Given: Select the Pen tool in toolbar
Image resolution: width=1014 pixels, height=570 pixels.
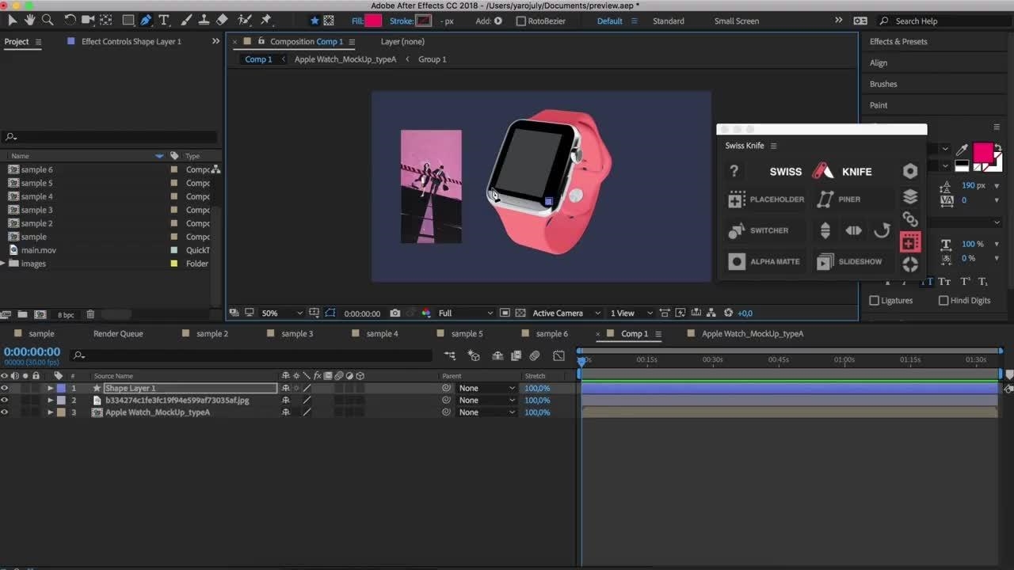Looking at the screenshot, I should (147, 21).
